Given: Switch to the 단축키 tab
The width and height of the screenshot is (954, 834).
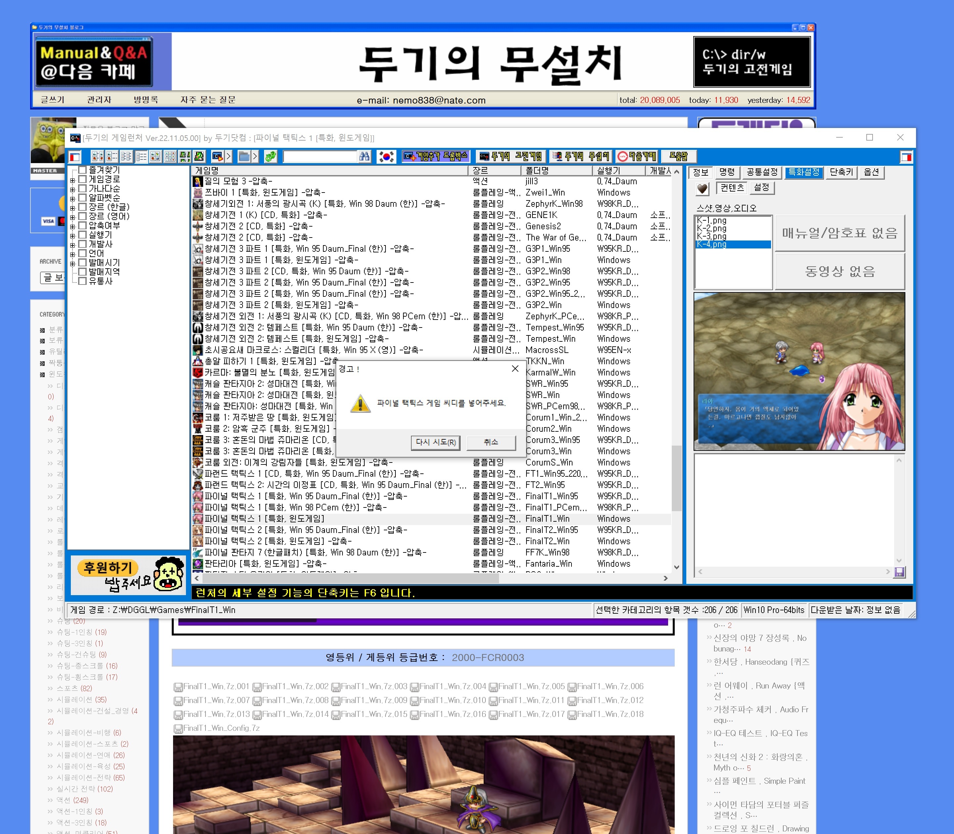Looking at the screenshot, I should tap(841, 172).
